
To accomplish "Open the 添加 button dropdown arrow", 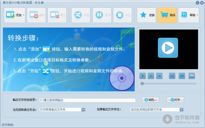I will coord(24,15).
